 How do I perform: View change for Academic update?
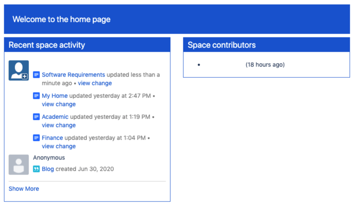[x=59, y=125]
